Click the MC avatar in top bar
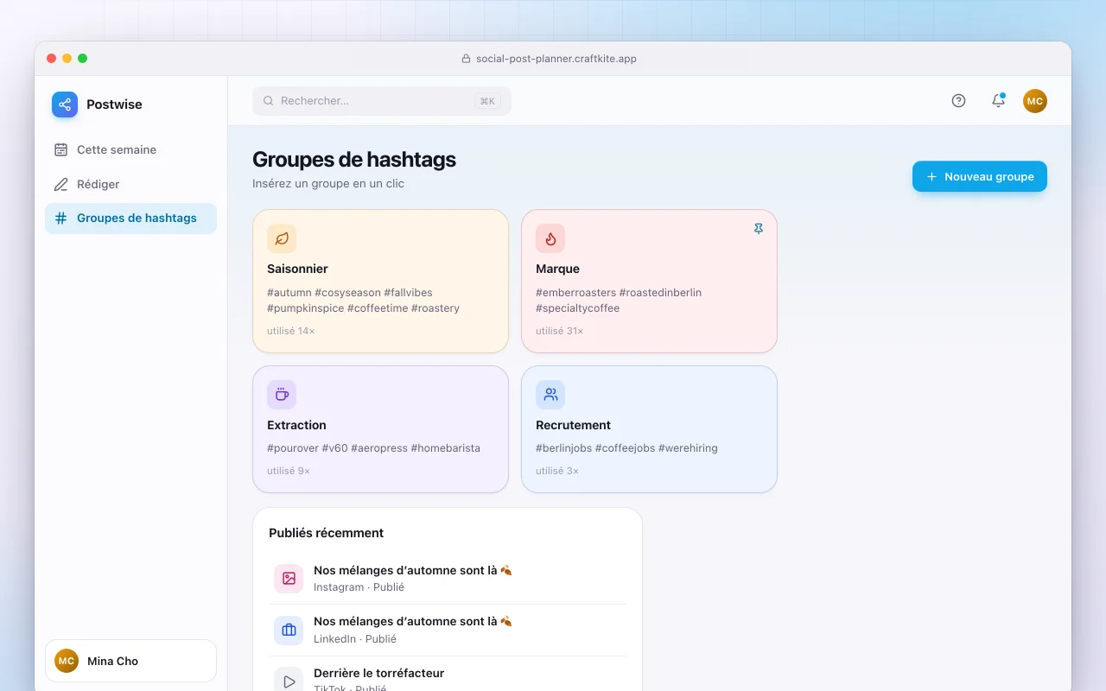The image size is (1106, 691). tap(1035, 101)
